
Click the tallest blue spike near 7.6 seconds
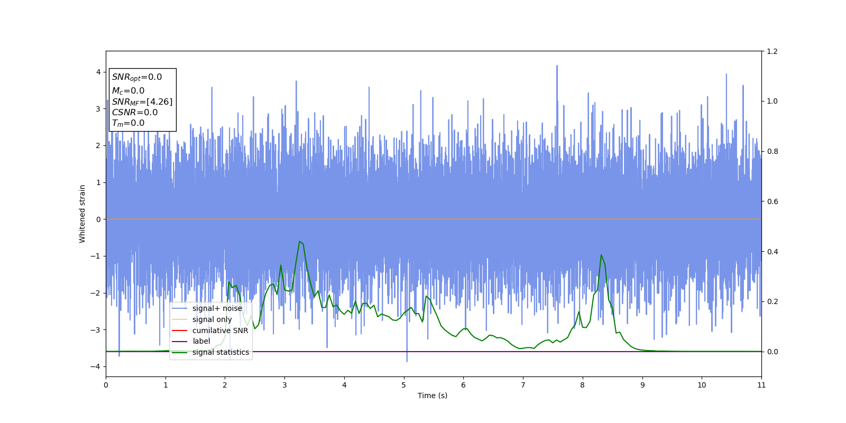557,67
